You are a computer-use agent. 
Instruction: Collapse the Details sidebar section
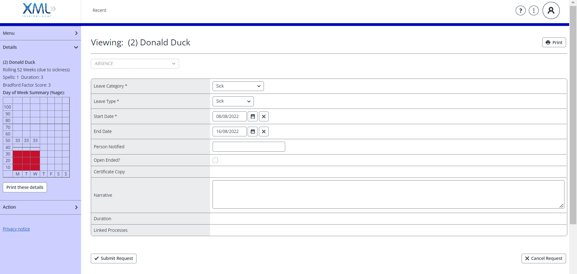[40, 47]
